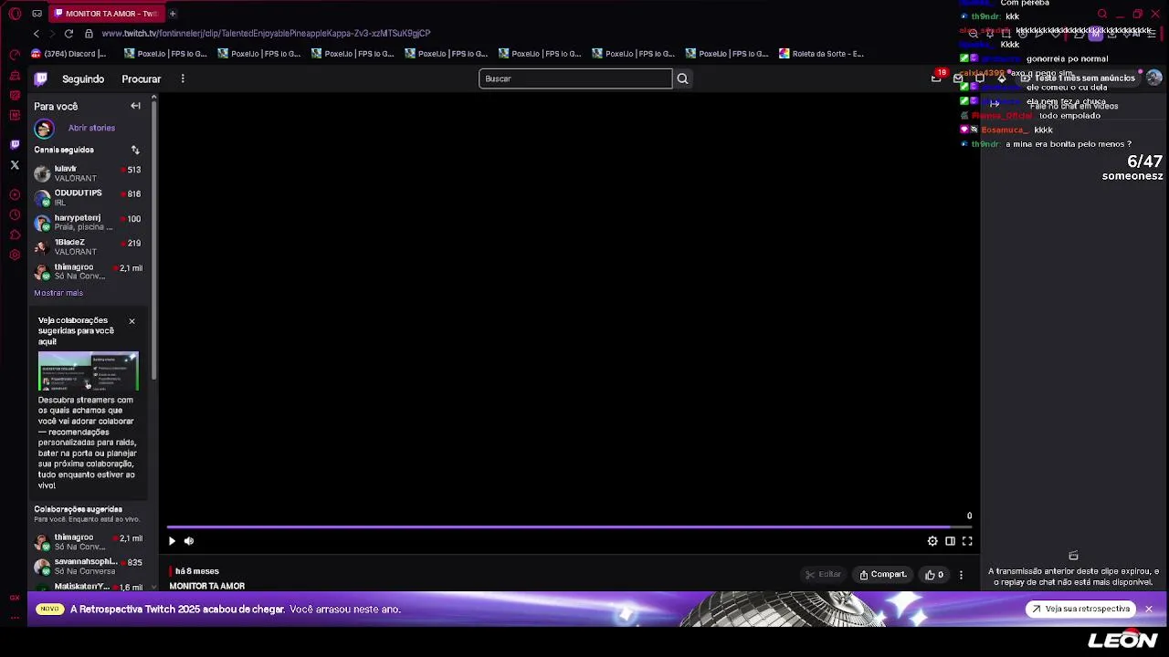The height and width of the screenshot is (657, 1169).
Task: Click Abrir stories
Action: [x=91, y=128]
